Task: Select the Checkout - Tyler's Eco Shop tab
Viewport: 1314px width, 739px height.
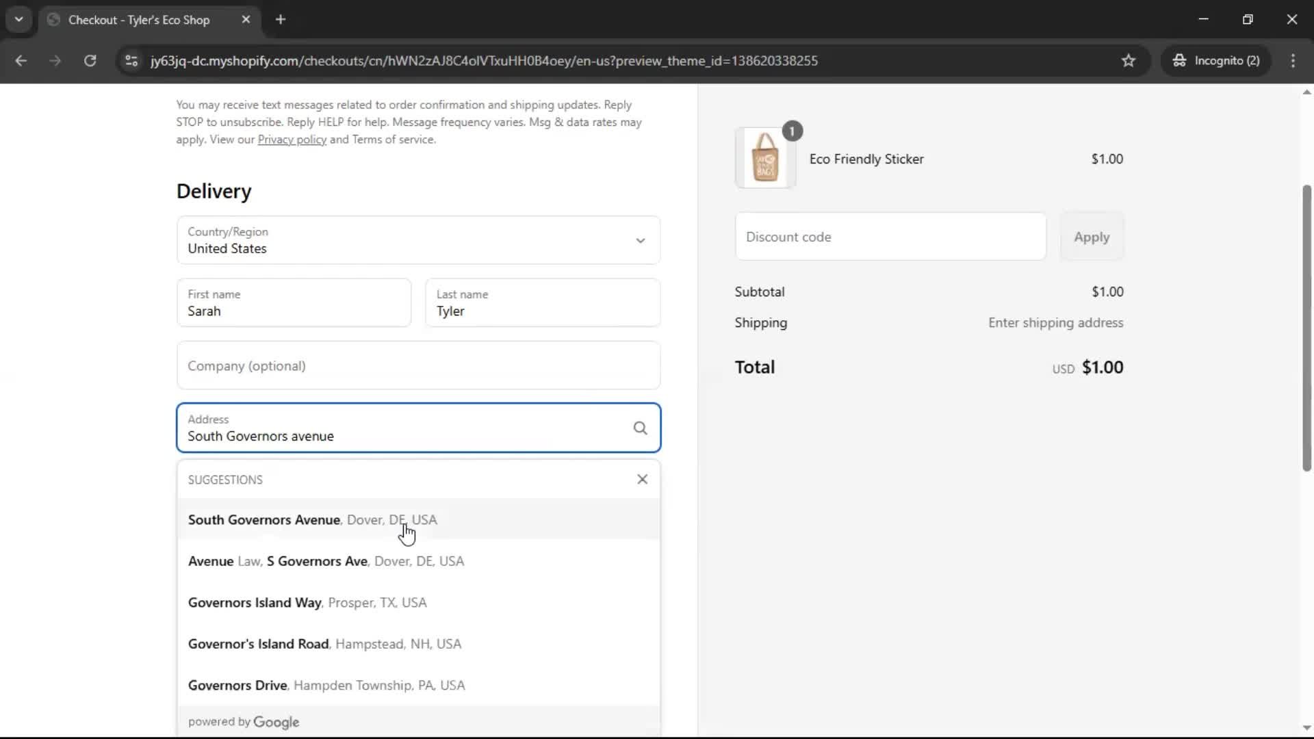Action: point(137,20)
